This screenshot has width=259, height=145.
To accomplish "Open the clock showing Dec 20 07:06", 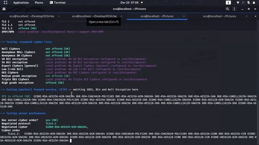I will click(129, 3).
